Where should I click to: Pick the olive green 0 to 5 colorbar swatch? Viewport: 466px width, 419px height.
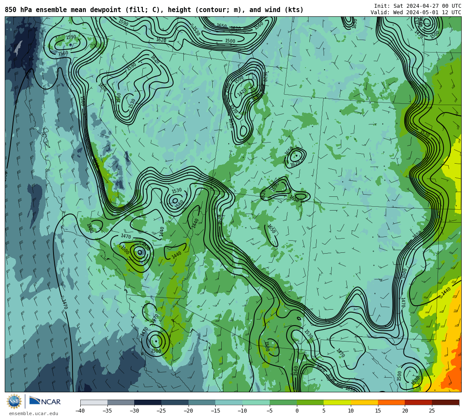pyautogui.click(x=310, y=402)
